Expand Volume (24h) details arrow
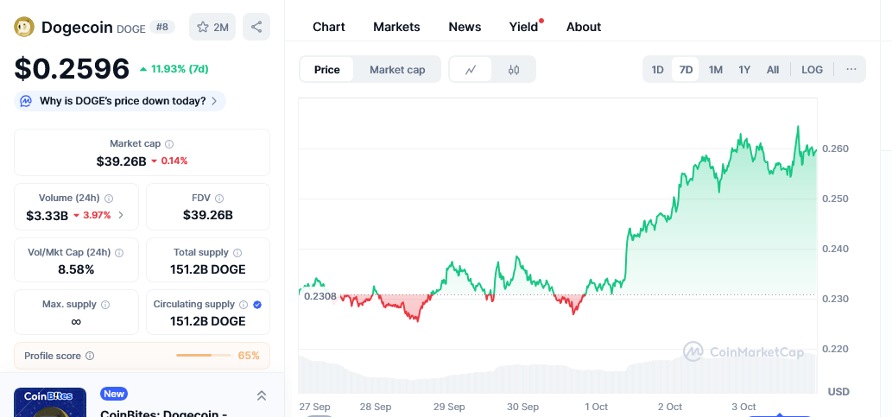Image resolution: width=892 pixels, height=417 pixels. pyautogui.click(x=121, y=215)
